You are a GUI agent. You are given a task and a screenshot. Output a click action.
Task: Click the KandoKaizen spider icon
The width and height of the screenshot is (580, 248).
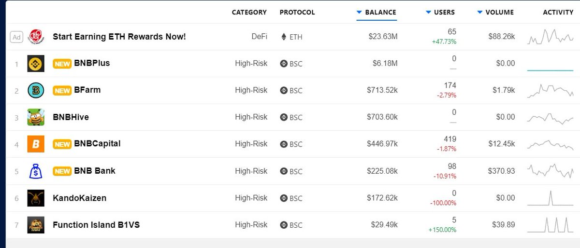tap(36, 198)
